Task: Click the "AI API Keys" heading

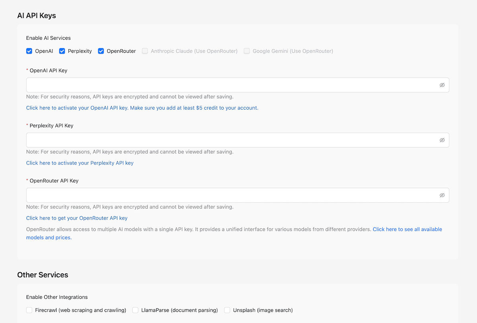Action: [37, 16]
